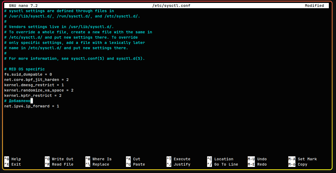Click the M-E Redo shortcut

coord(257,164)
